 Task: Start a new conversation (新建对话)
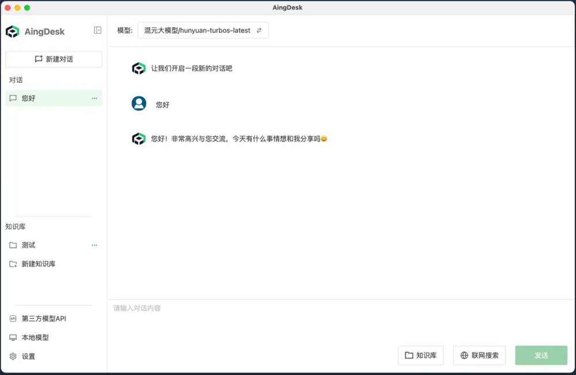[54, 59]
